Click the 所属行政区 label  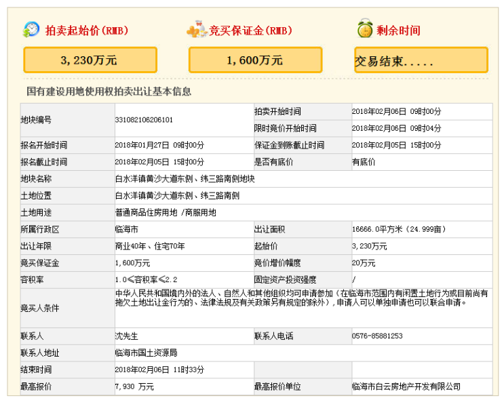click(40, 229)
